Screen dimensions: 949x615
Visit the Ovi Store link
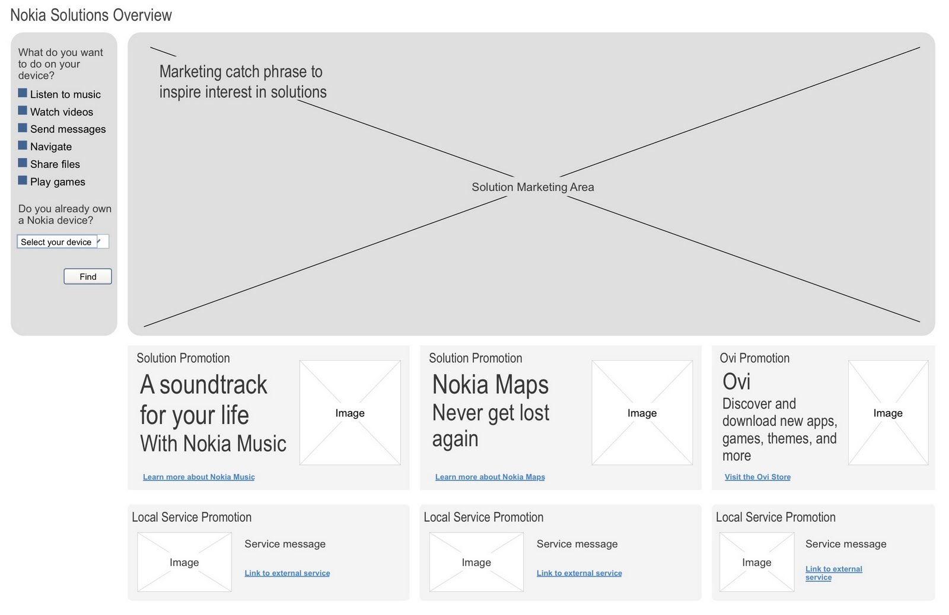coord(757,477)
